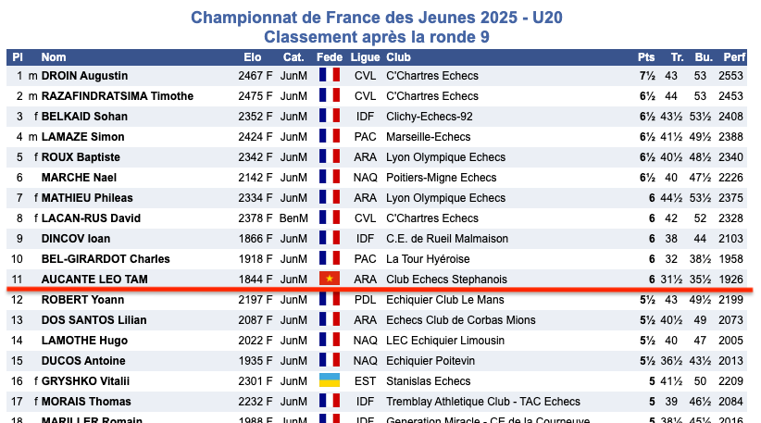
Task: Click the French flag beside MARCHE Nael
Action: tap(330, 177)
